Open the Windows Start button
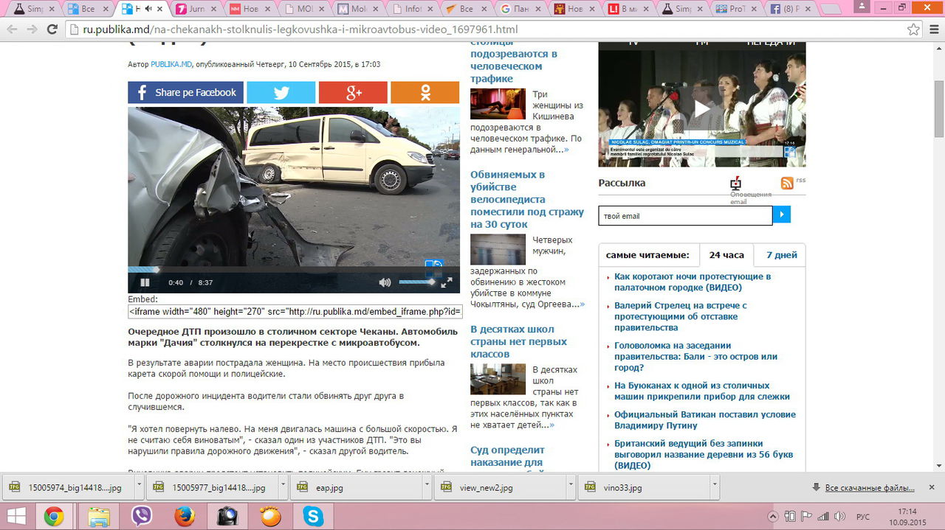Image resolution: width=945 pixels, height=530 pixels. coord(15,516)
